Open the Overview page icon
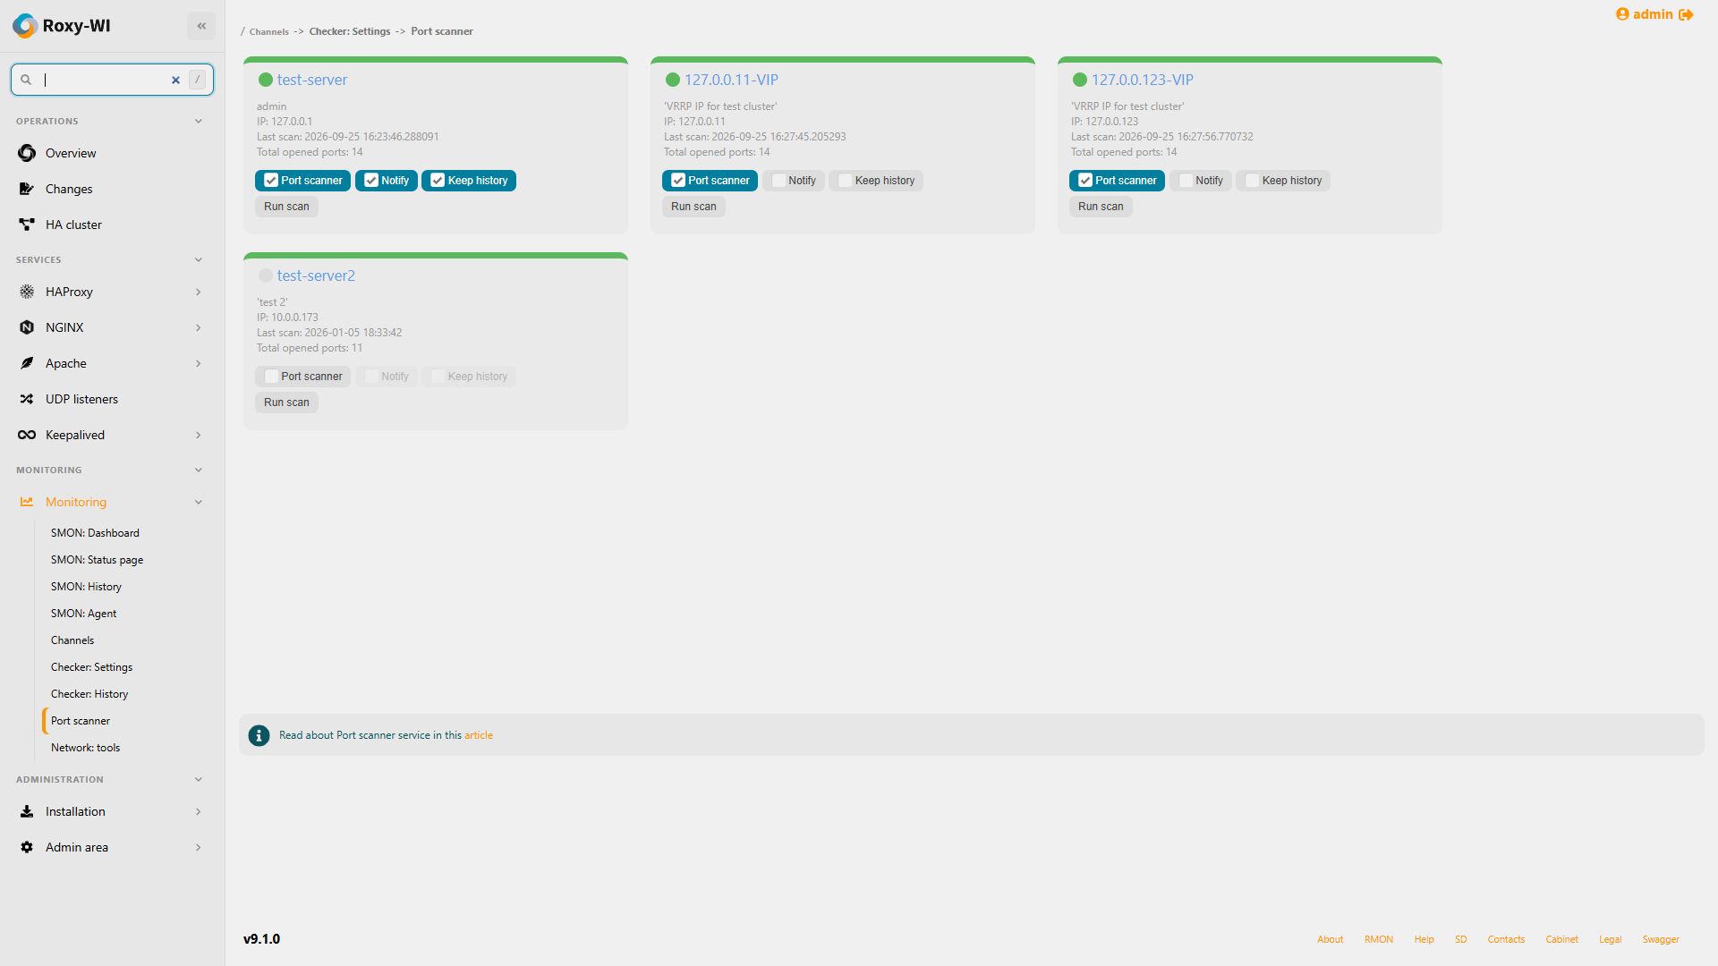 click(x=27, y=153)
